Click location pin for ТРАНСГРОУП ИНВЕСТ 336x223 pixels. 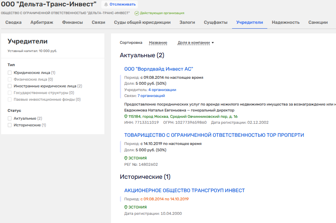pos(126,207)
